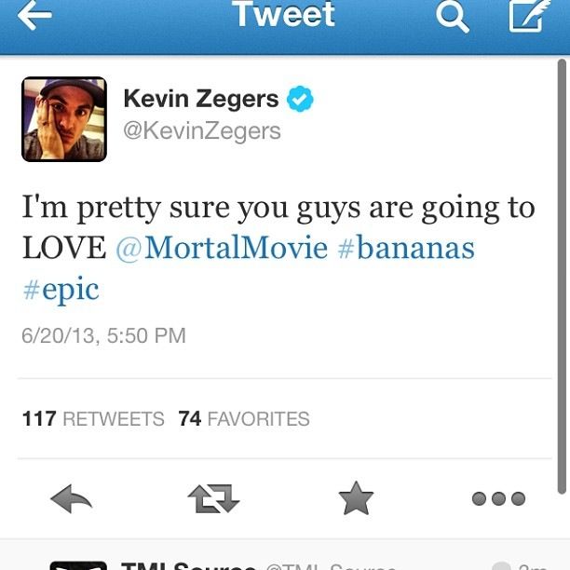Image resolution: width=570 pixels, height=570 pixels.
Task: Click the vertical scrollbar on the right
Action: click(562, 277)
